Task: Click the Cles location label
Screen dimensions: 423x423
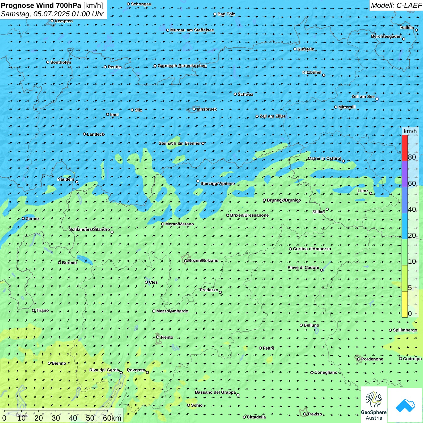Action: point(153,282)
